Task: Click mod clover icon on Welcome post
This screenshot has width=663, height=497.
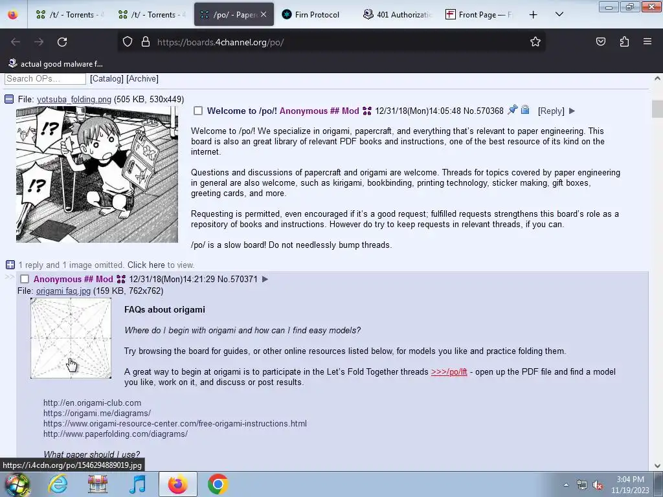Action: point(367,111)
